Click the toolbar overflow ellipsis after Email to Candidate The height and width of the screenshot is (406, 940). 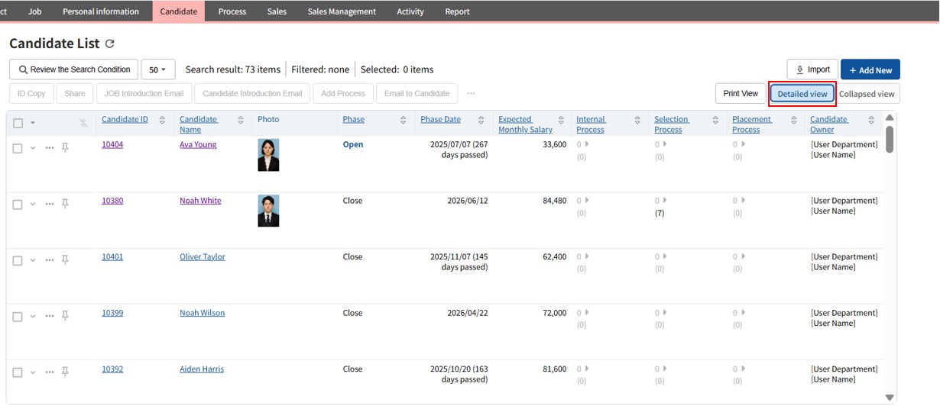471,94
